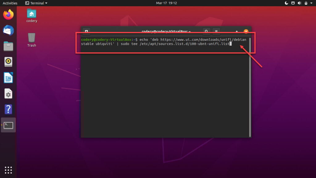Click the Terminal vertical scrollbar
Viewport: 316px width, 178px height.
point(250,87)
